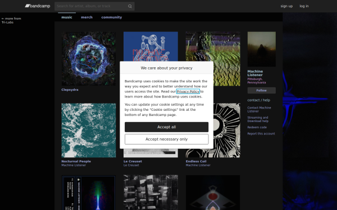The height and width of the screenshot is (210, 337).
Task: Open the Endless Coil album cover
Action: pyautogui.click(x=227, y=130)
